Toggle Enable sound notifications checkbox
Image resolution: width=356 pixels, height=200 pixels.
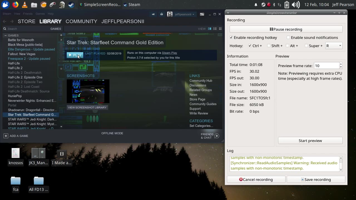[x=288, y=37]
